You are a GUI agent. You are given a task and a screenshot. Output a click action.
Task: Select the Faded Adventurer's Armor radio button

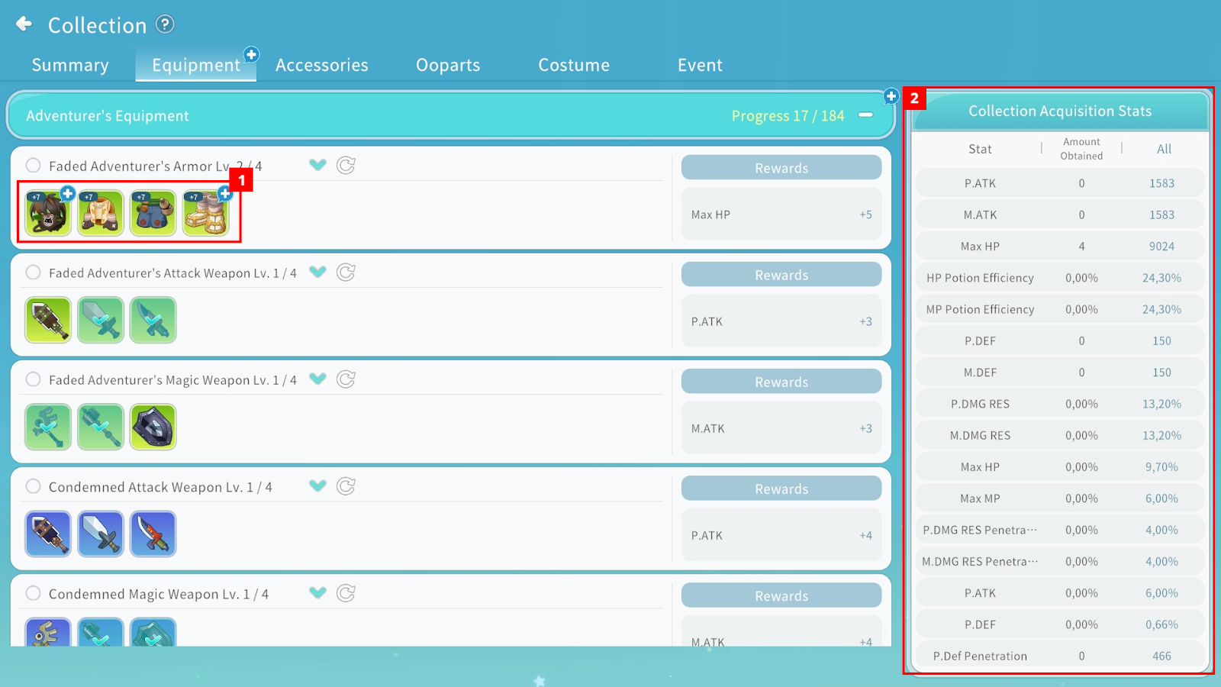(33, 166)
